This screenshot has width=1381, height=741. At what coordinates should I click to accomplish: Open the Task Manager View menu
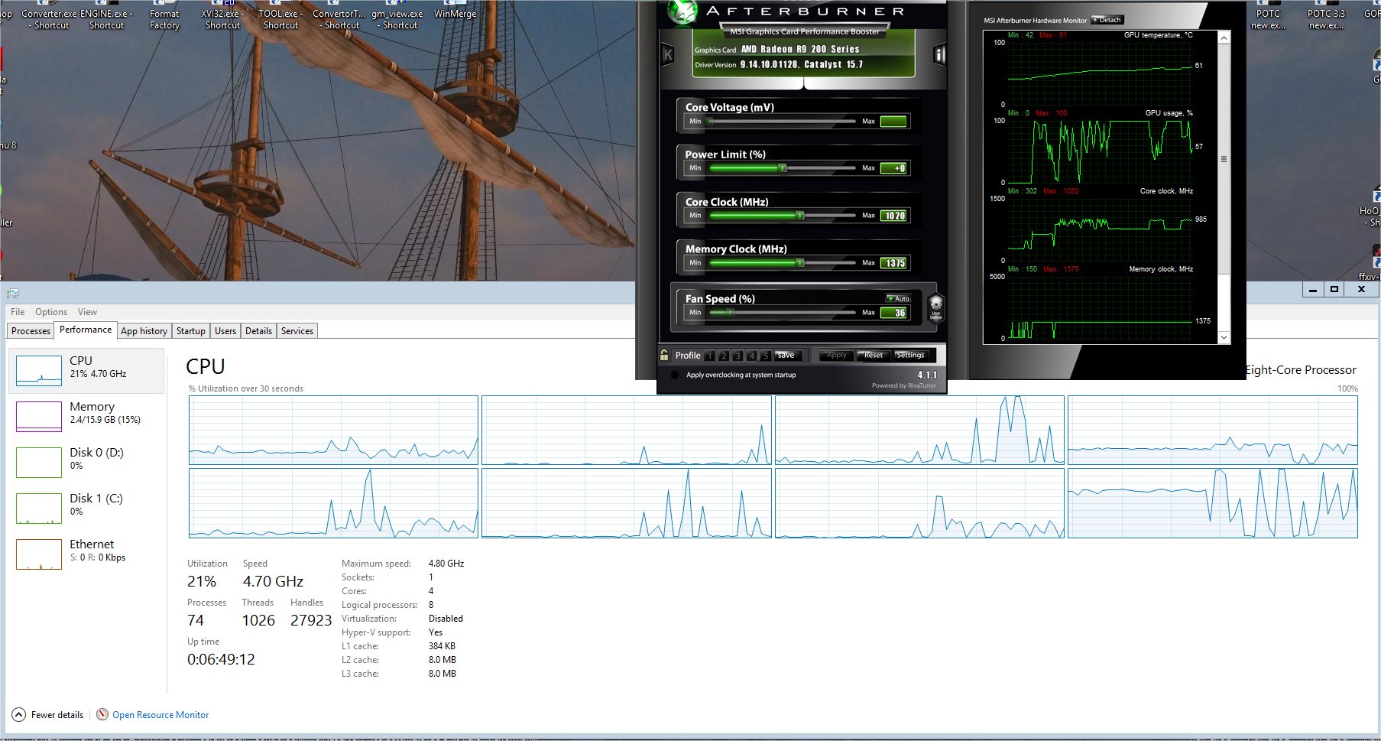(x=87, y=312)
